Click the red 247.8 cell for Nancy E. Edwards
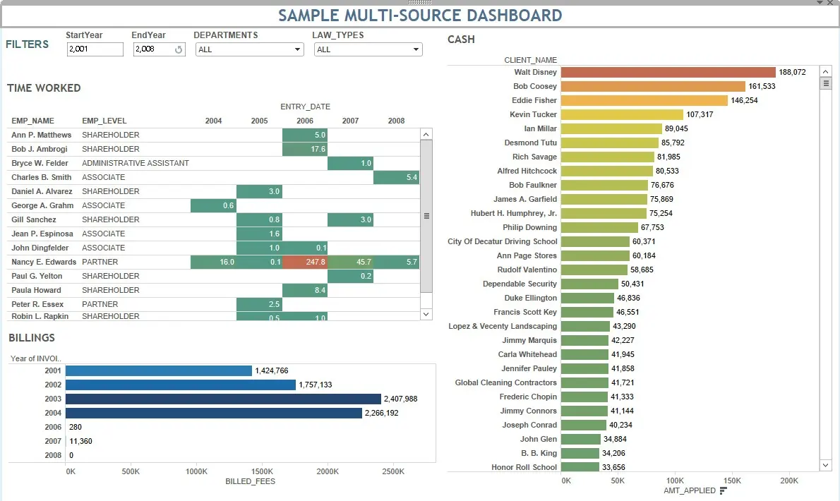The height and width of the screenshot is (501, 840). [304, 262]
